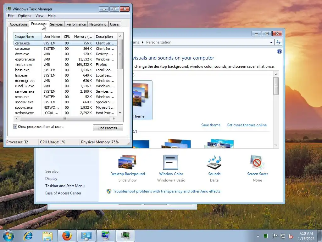Click the green CPU meter tray icon
322x242 pixels.
point(265,236)
